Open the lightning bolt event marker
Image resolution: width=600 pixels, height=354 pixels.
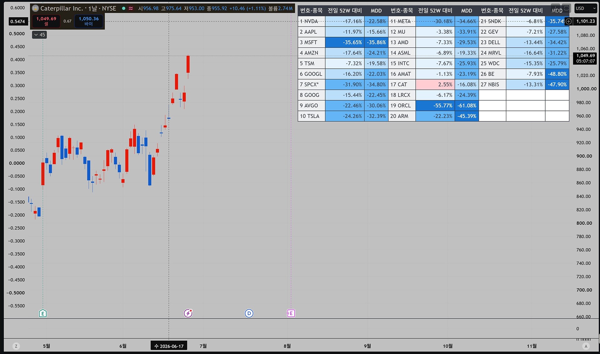188,313
